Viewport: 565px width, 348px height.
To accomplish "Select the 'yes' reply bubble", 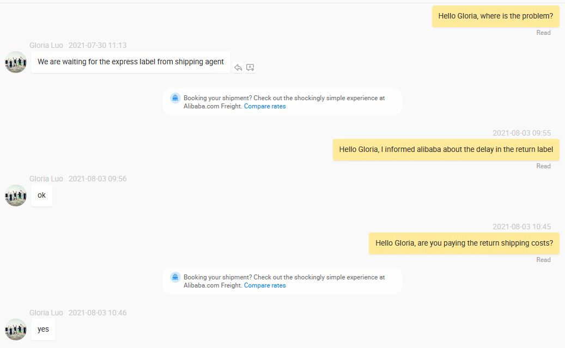I will coord(43,329).
